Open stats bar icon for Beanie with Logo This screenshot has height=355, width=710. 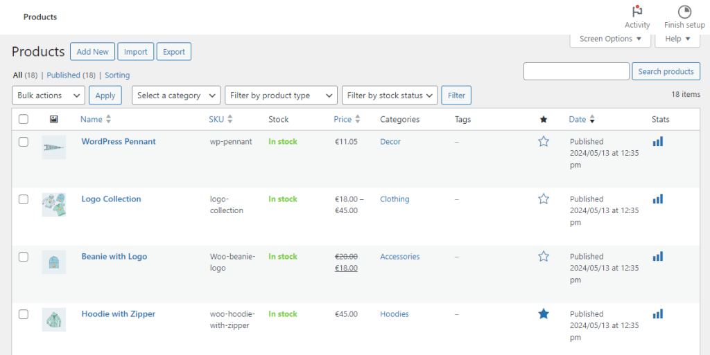pos(657,256)
